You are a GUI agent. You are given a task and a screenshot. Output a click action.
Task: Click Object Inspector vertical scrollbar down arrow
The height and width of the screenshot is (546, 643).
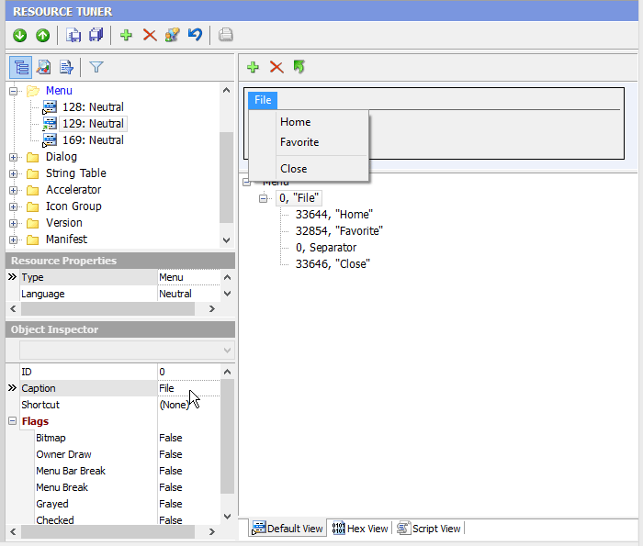pos(227,517)
